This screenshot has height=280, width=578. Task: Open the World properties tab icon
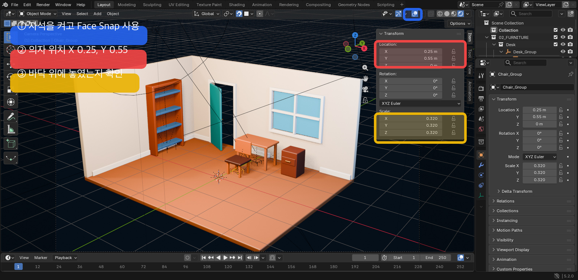click(x=481, y=129)
